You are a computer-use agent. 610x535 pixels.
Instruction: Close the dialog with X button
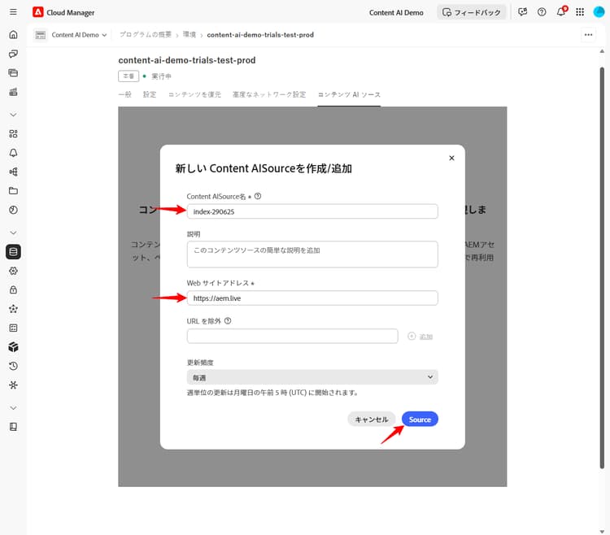point(451,158)
